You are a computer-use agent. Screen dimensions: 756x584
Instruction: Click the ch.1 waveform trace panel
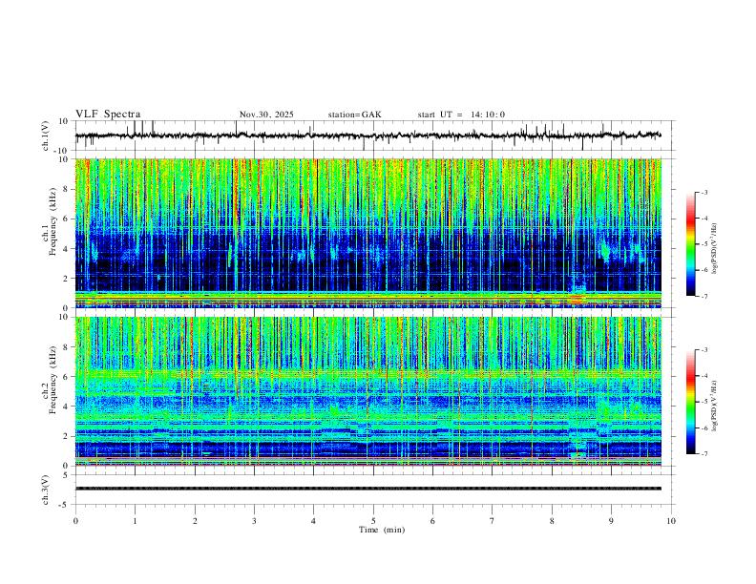point(375,136)
